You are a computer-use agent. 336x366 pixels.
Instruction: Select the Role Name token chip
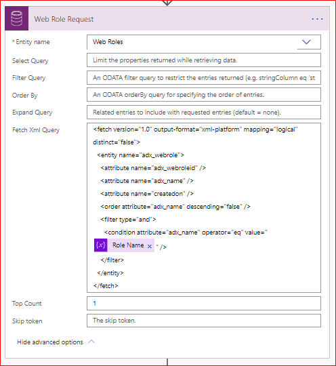coord(124,245)
